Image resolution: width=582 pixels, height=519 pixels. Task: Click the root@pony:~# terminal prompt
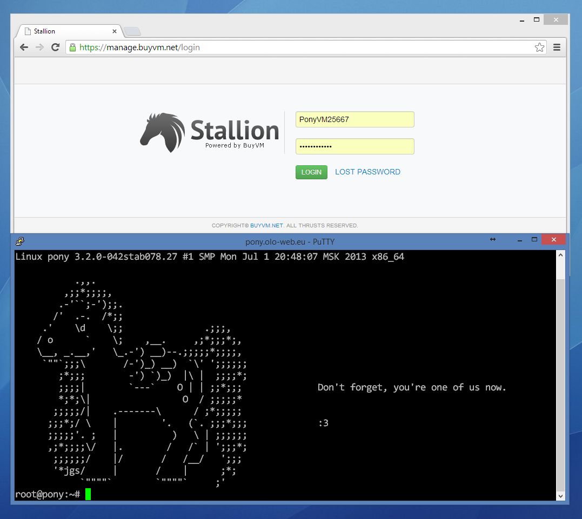[48, 495]
